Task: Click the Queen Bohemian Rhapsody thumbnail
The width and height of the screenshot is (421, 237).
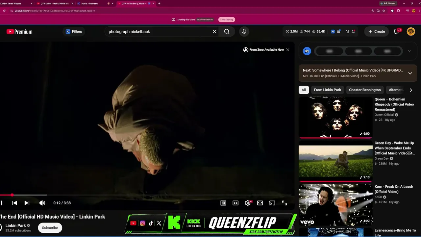Action: 335,117
